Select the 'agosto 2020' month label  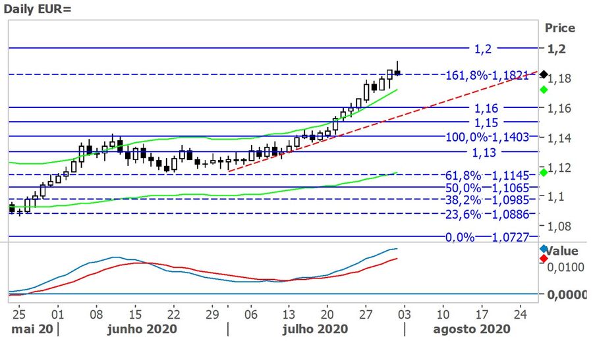pyautogui.click(x=472, y=329)
